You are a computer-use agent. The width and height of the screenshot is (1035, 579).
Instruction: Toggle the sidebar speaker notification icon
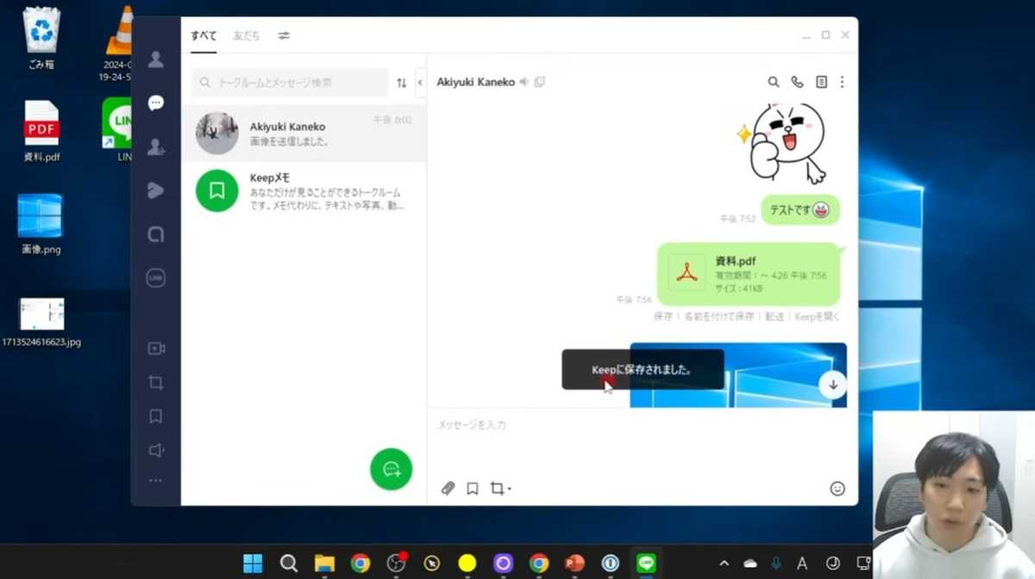155,451
